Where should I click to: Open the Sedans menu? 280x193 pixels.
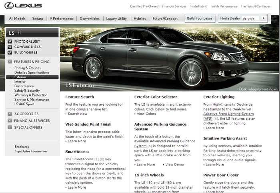click(x=38, y=18)
